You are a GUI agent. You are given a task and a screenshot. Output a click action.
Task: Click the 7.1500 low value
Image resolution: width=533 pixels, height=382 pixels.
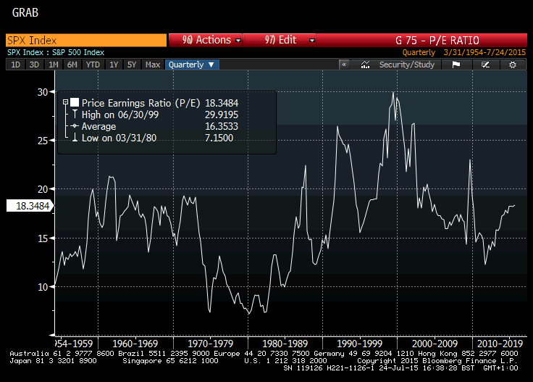[x=219, y=138]
